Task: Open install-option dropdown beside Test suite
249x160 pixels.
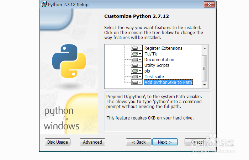Action: click(137, 77)
